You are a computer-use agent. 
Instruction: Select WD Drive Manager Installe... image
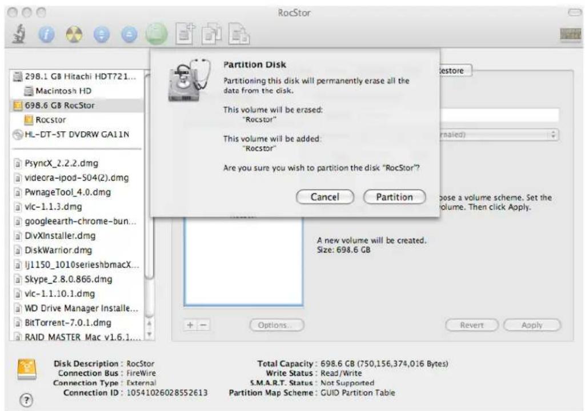tap(77, 308)
